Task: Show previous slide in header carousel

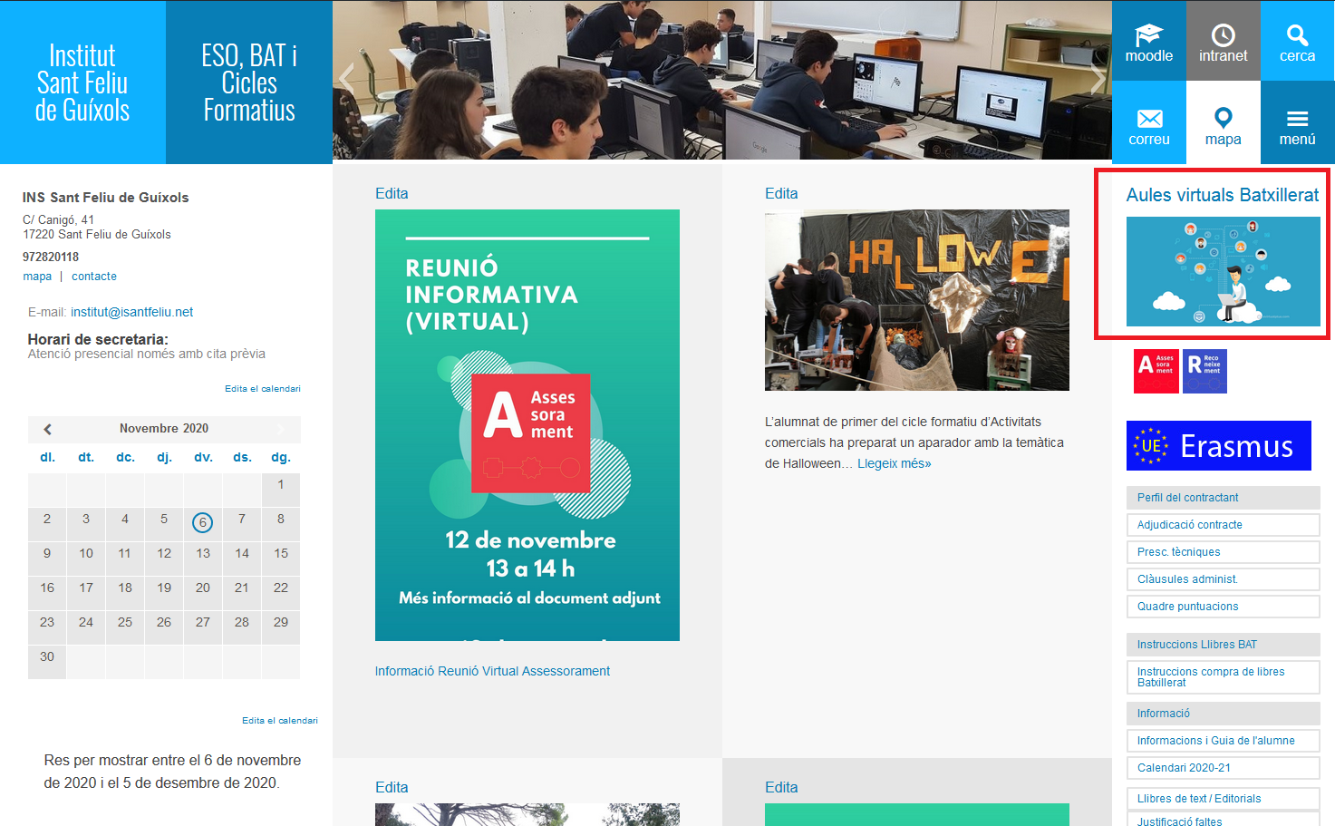Action: pyautogui.click(x=347, y=79)
